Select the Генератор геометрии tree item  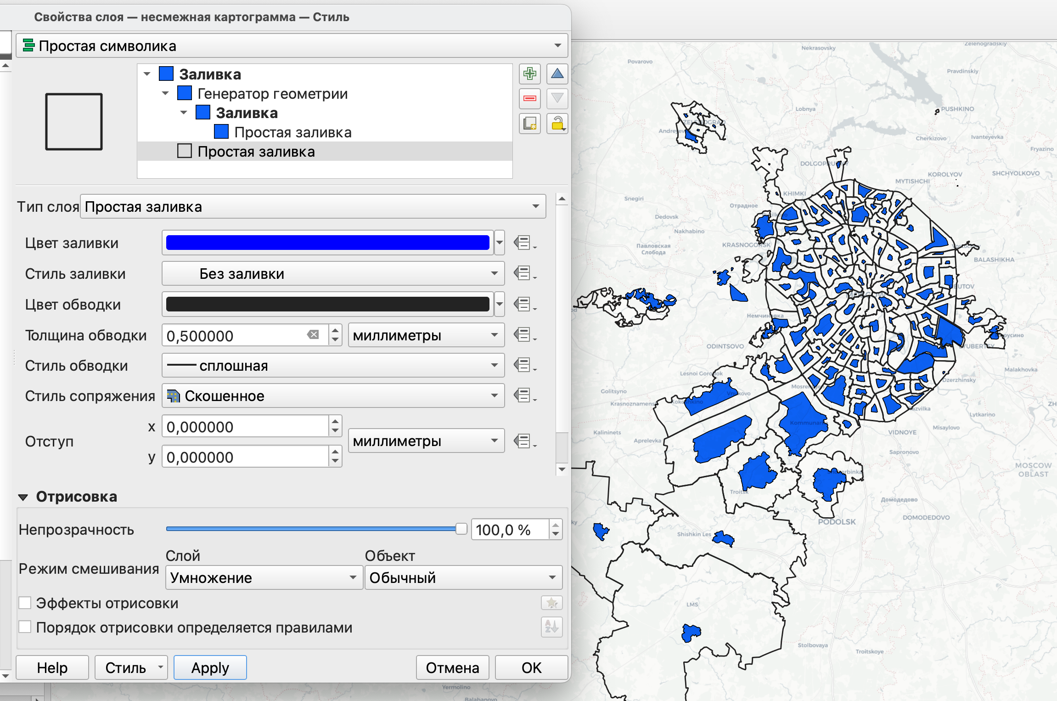click(x=272, y=94)
